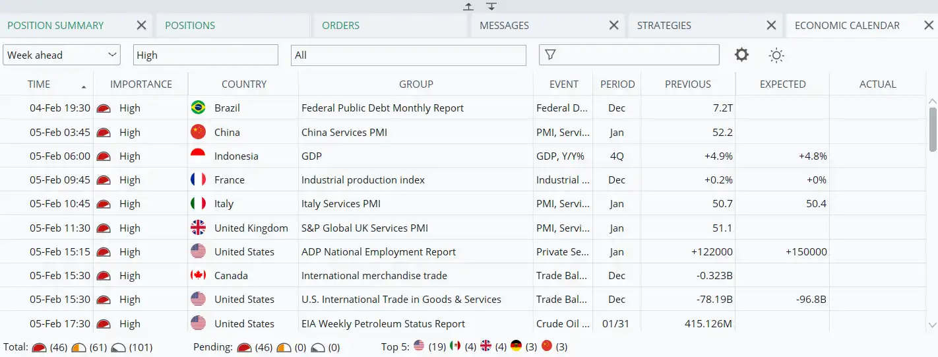The height and width of the screenshot is (357, 938).
Task: Switch to the Positions tab
Action: (190, 25)
